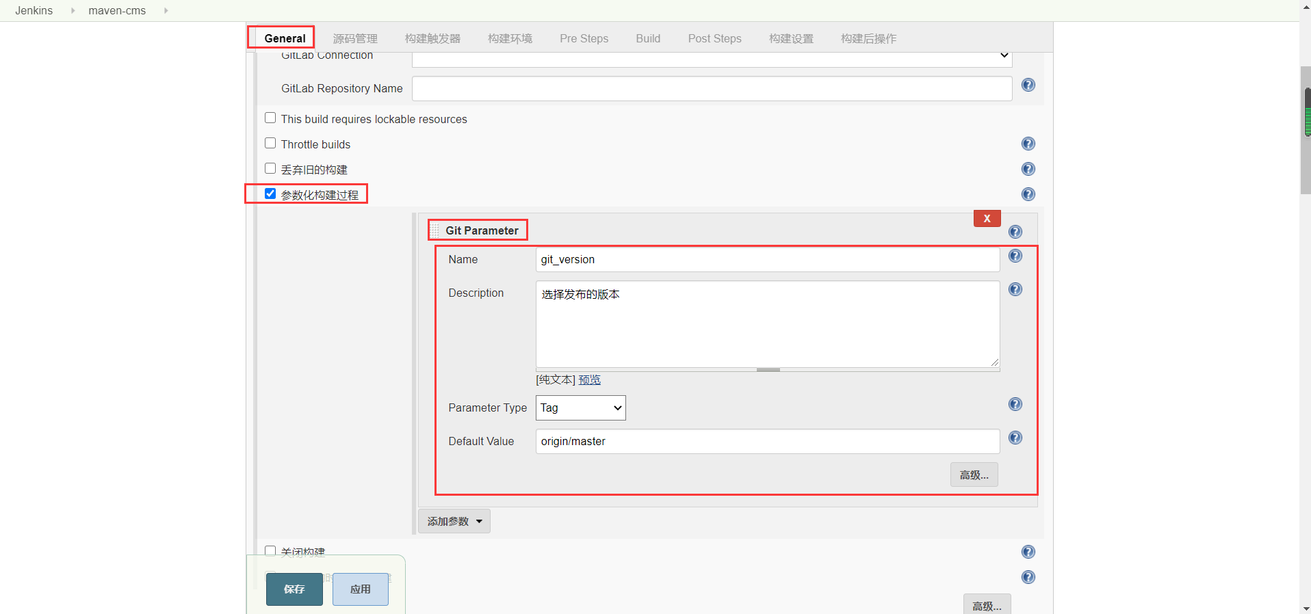Grab the Description textarea resize bar
The height and width of the screenshot is (614, 1311).
(768, 370)
